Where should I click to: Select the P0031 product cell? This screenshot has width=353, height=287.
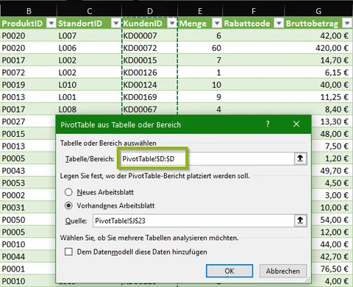tap(28, 208)
